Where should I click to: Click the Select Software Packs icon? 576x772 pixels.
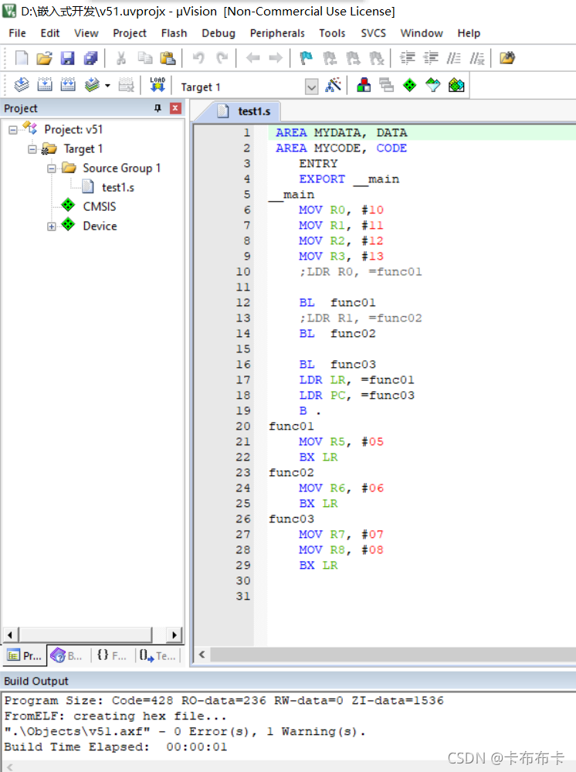[x=433, y=85]
